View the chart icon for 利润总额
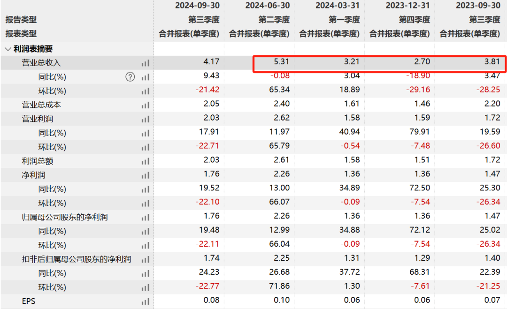The width and height of the screenshot is (507, 309). (x=146, y=161)
